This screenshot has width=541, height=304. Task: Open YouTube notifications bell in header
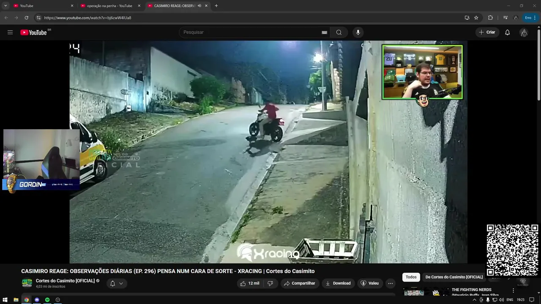click(508, 33)
